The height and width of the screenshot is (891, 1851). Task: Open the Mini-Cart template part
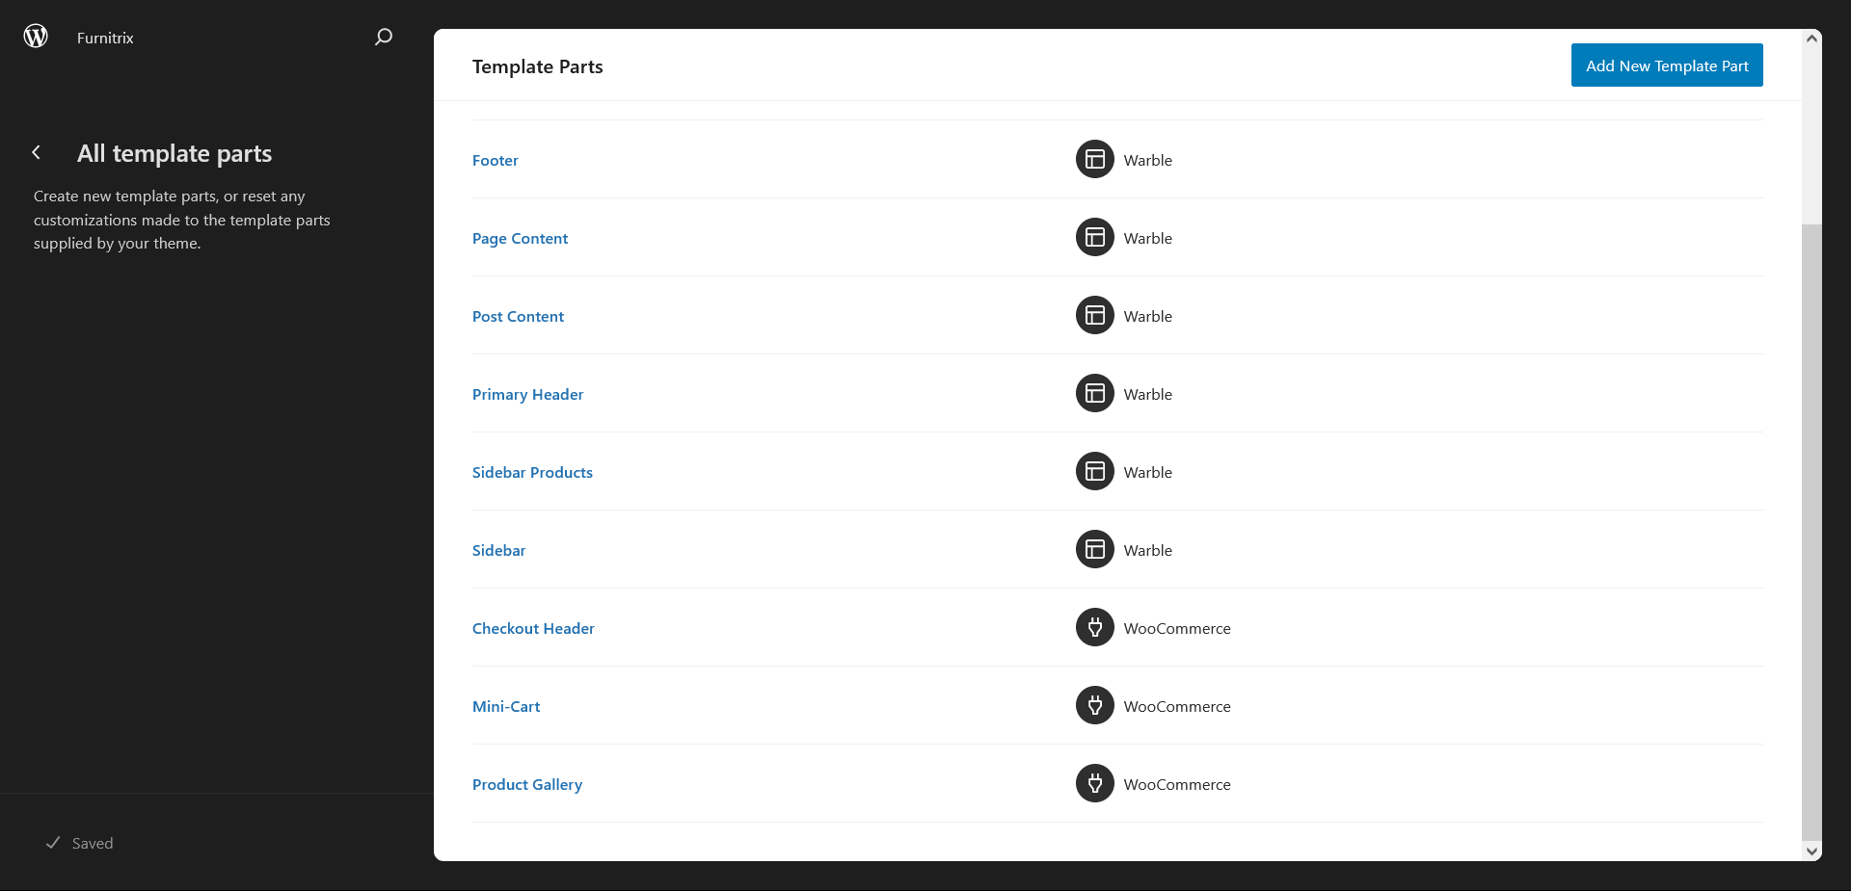pos(506,707)
